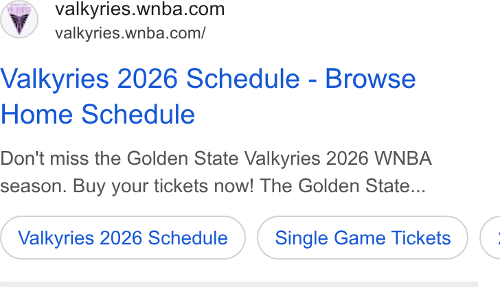Click '2026' in the blue result headline
The width and height of the screenshot is (500, 287).
click(147, 78)
